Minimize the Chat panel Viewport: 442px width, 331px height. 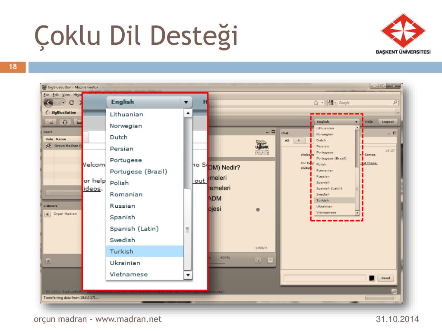(389, 134)
